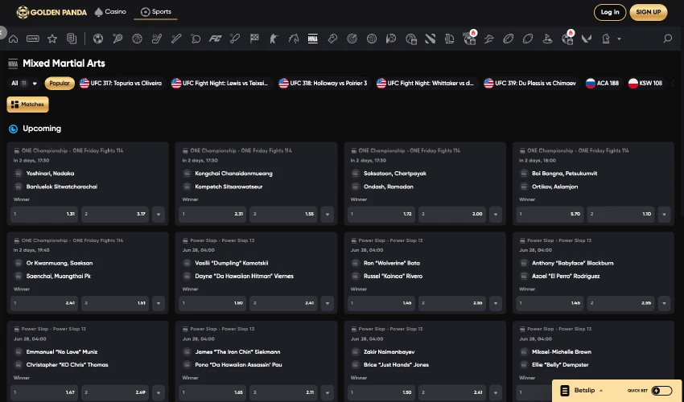684x402 pixels.
Task: Select the KSW 108 event chip
Action: 645,84
